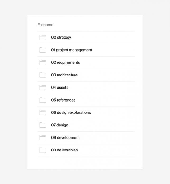Image resolution: width=170 pixels, height=184 pixels.
Task: Click the 06 design explorations folder icon
Action: (x=43, y=113)
